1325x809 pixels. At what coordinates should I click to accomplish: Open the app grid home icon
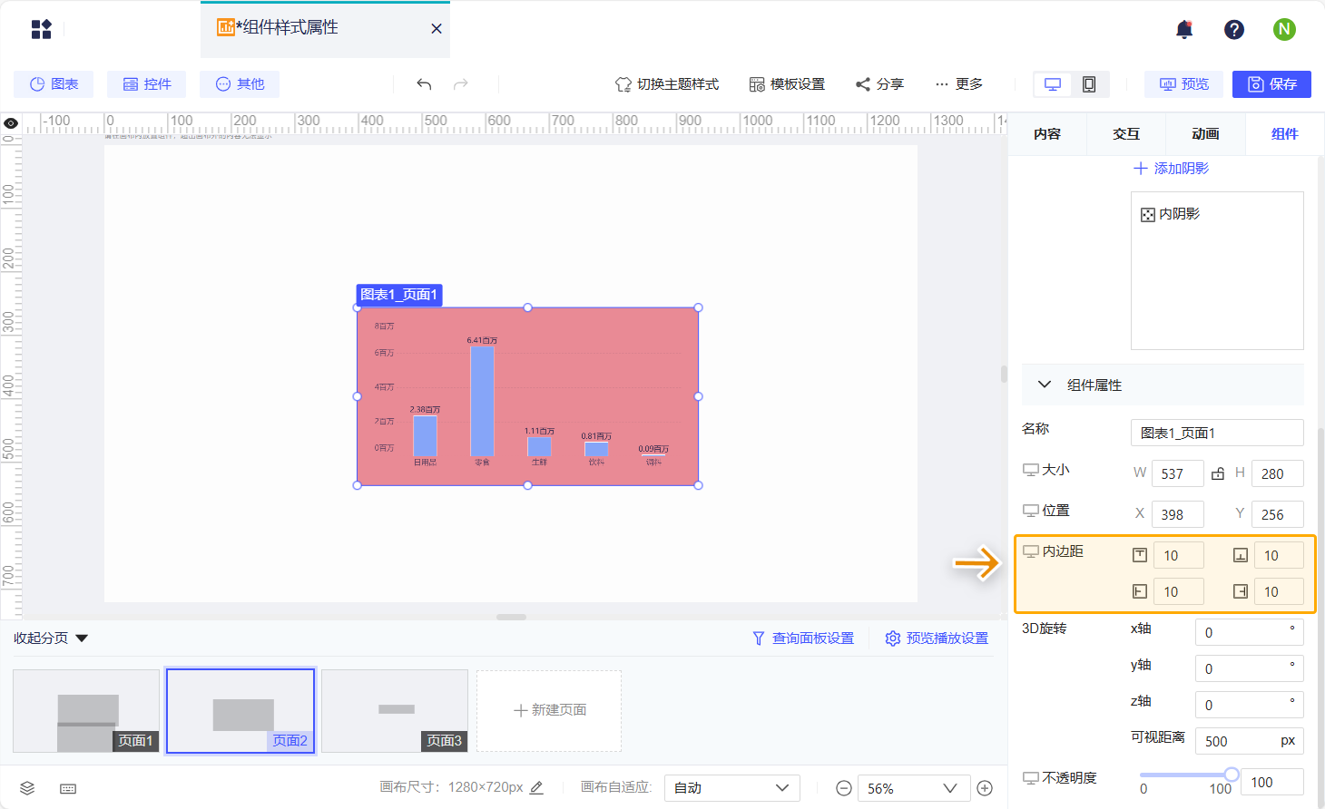point(42,29)
